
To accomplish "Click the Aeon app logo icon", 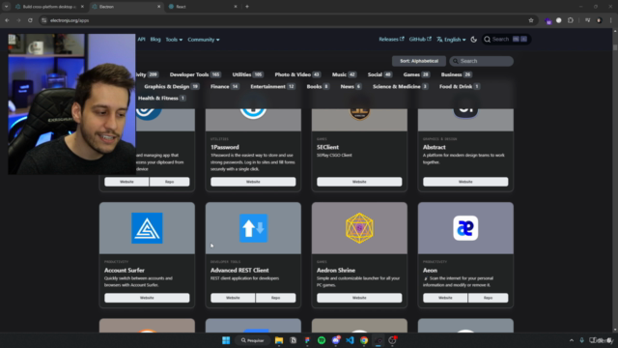I will [x=465, y=228].
